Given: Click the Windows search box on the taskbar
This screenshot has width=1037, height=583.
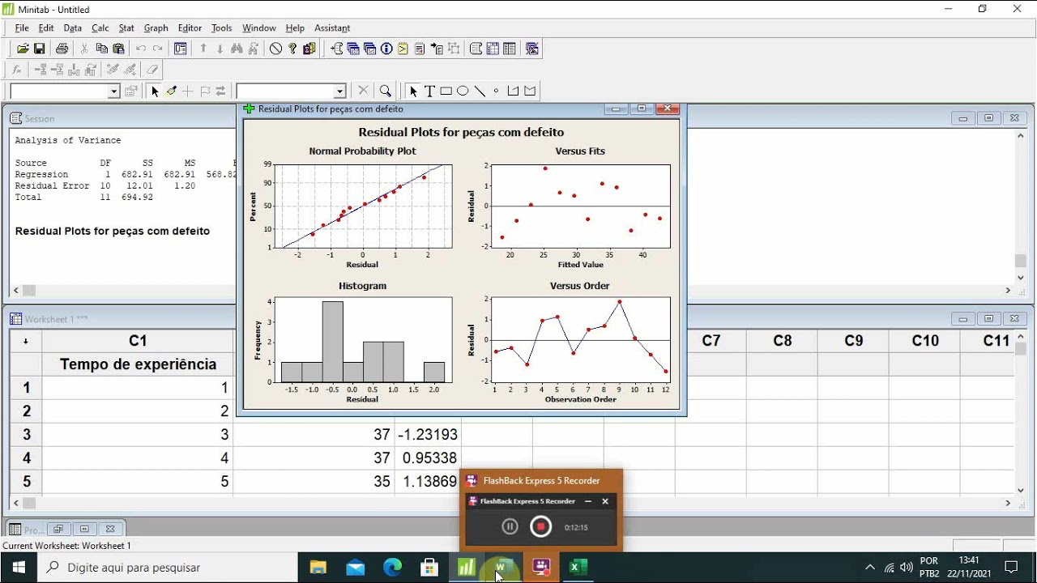Looking at the screenshot, I should [166, 568].
